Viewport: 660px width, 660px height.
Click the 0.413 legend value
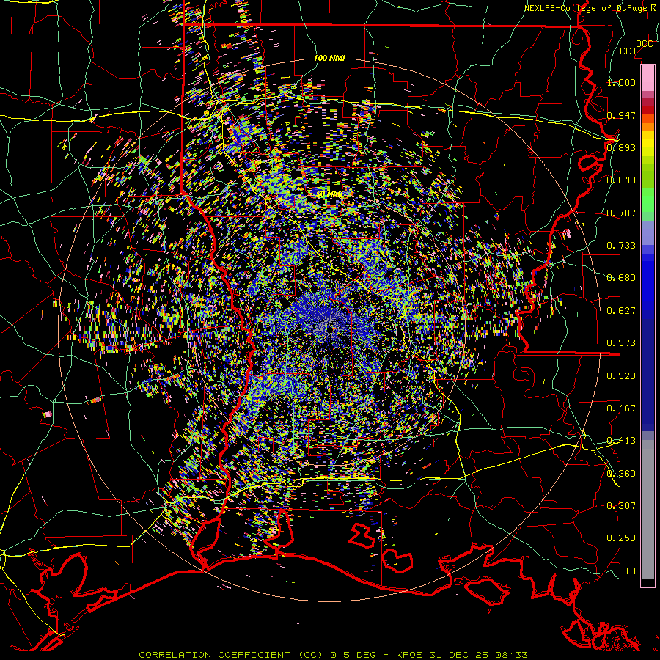click(x=621, y=441)
